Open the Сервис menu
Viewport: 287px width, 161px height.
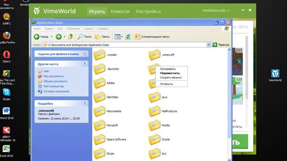click(x=89, y=29)
